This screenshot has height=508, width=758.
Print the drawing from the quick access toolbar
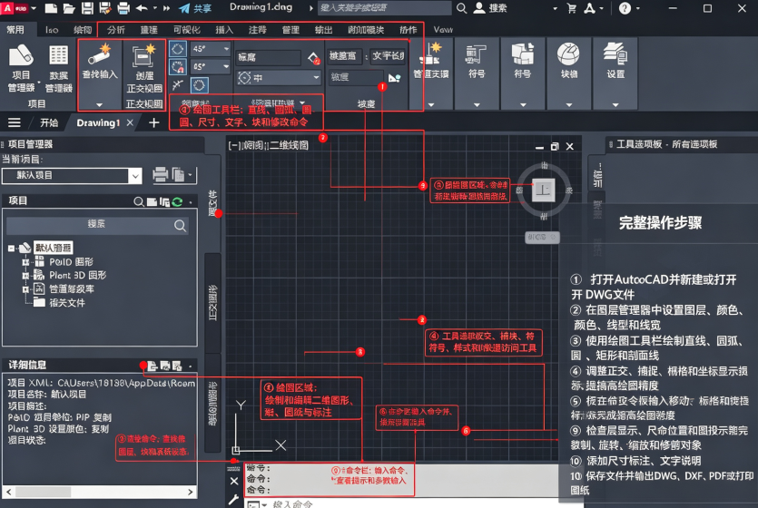click(123, 8)
